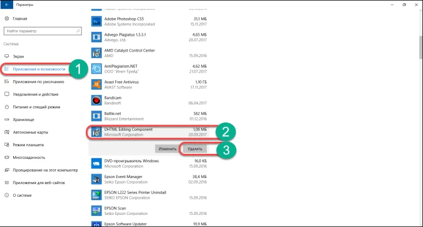This screenshot has width=423, height=227.
Task: Click the Epson Software Updater icon
Action: coord(96,224)
